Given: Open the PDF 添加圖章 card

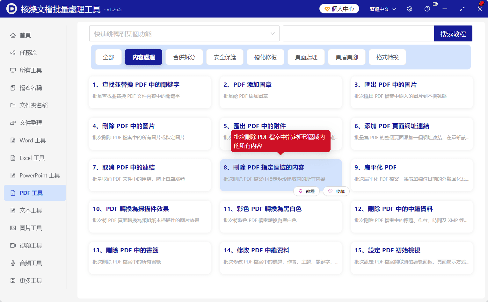Looking at the screenshot, I should (281, 92).
